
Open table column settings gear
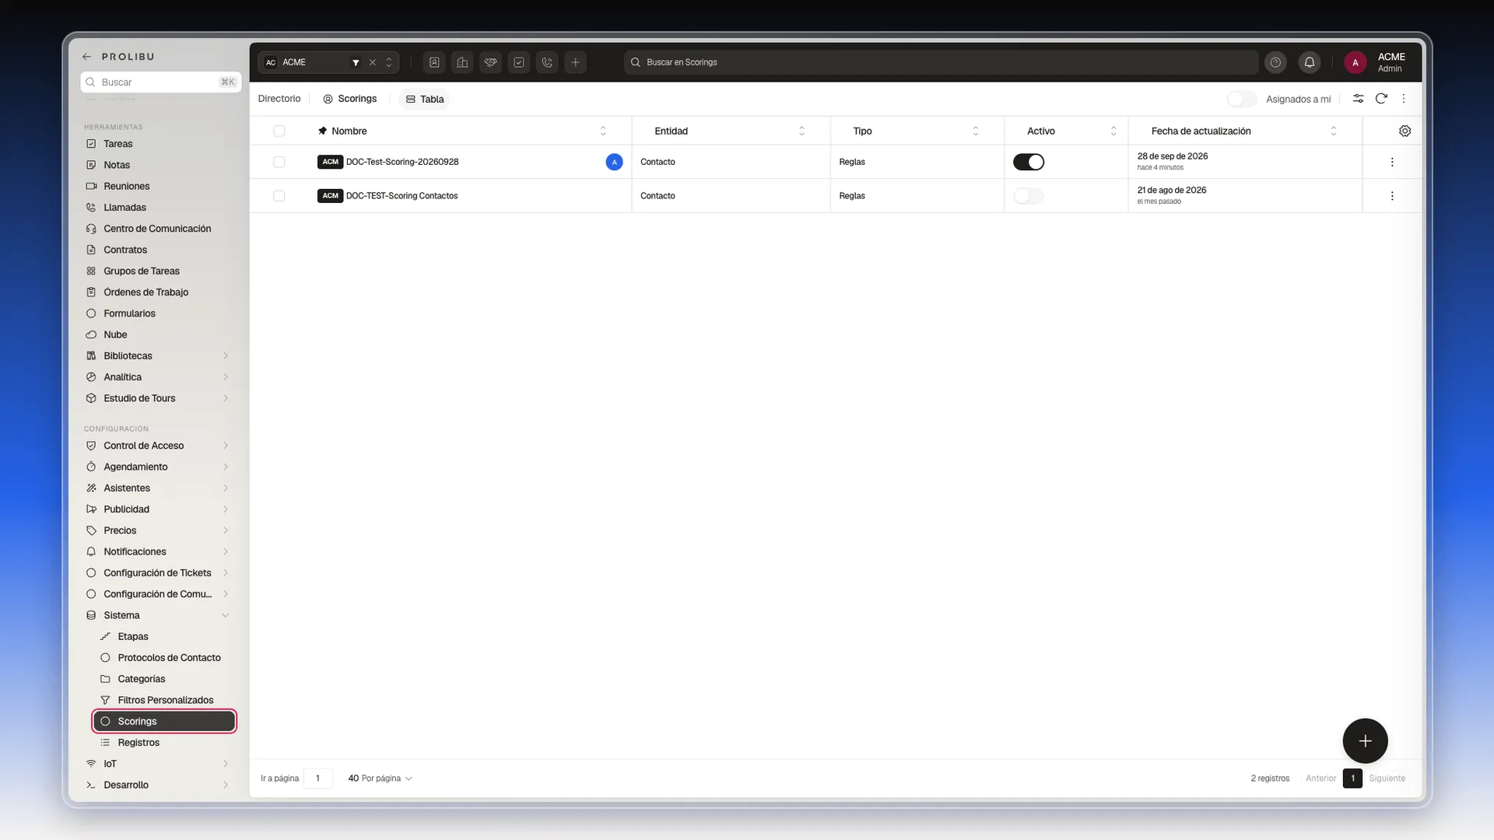(1405, 131)
